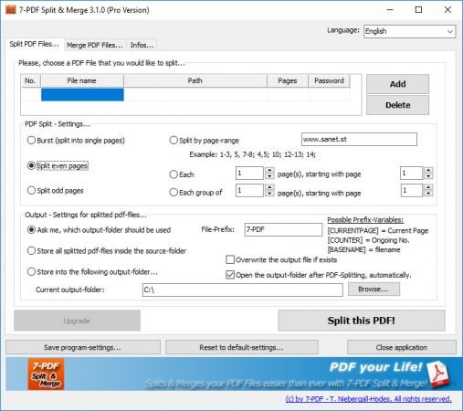This screenshot has width=463, height=411.
Task: Decrease Each group of pages count
Action: [x=269, y=194]
